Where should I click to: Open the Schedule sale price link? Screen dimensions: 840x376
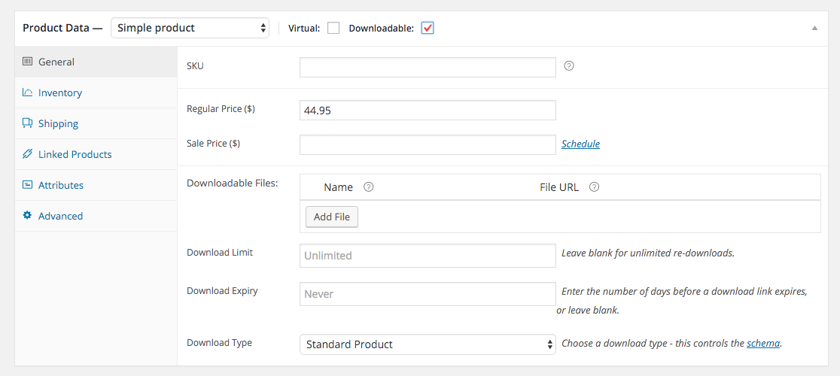click(x=581, y=144)
